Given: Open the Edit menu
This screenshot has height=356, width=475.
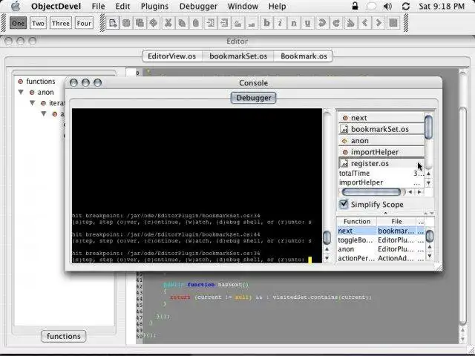Looking at the screenshot, I should [122, 6].
